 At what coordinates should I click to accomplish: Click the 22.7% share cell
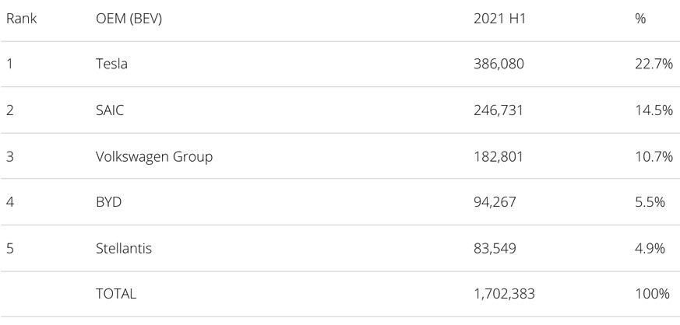[654, 64]
